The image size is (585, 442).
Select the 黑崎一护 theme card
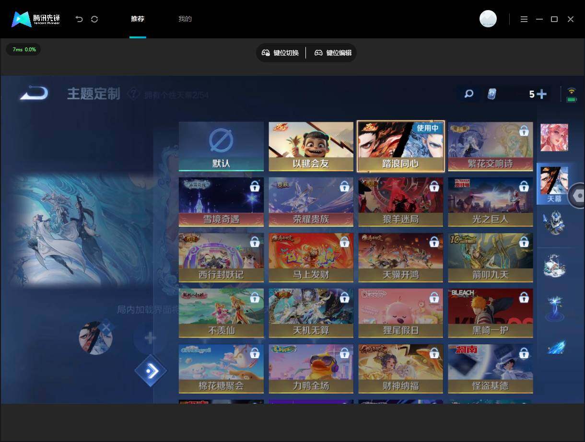491,313
